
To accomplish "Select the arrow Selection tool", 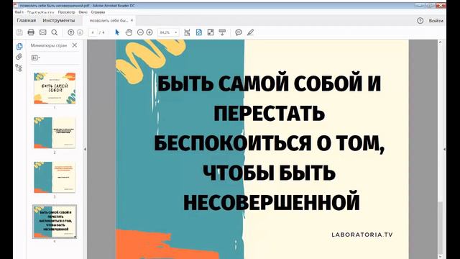I will (117, 32).
